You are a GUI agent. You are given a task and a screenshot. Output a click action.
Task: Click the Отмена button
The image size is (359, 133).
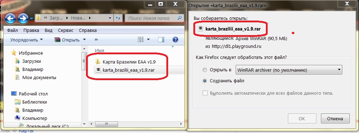click(335, 118)
